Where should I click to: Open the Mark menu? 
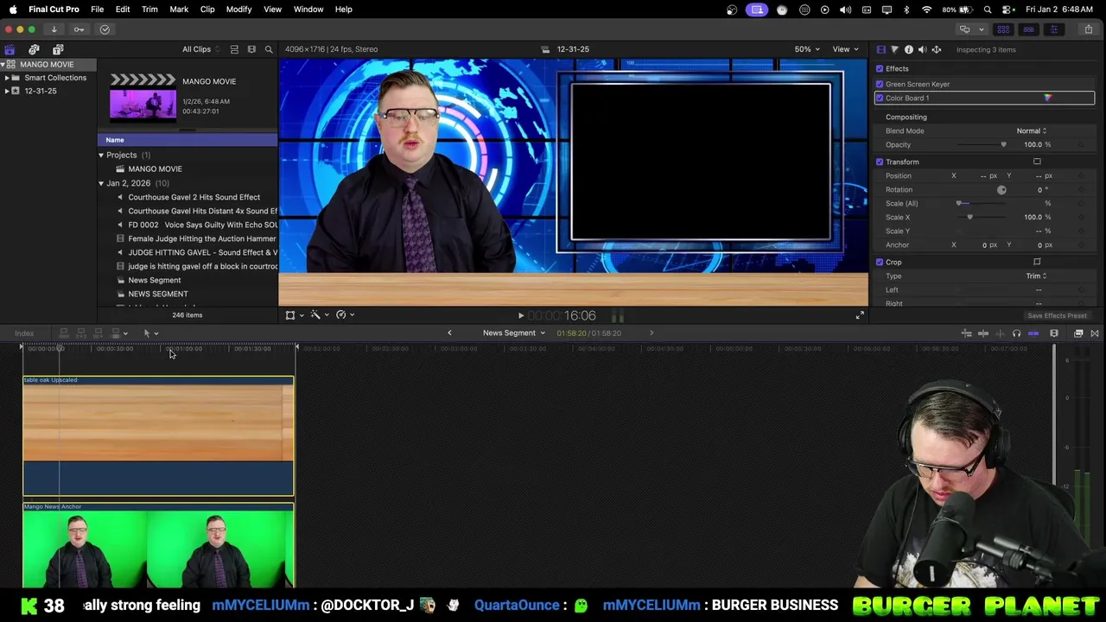tap(179, 9)
